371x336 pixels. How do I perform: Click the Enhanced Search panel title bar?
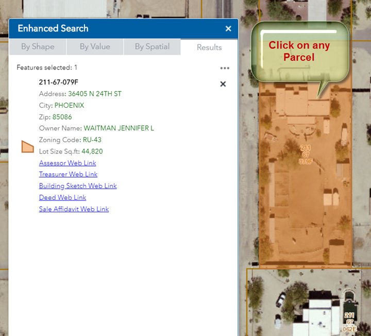(x=103, y=29)
